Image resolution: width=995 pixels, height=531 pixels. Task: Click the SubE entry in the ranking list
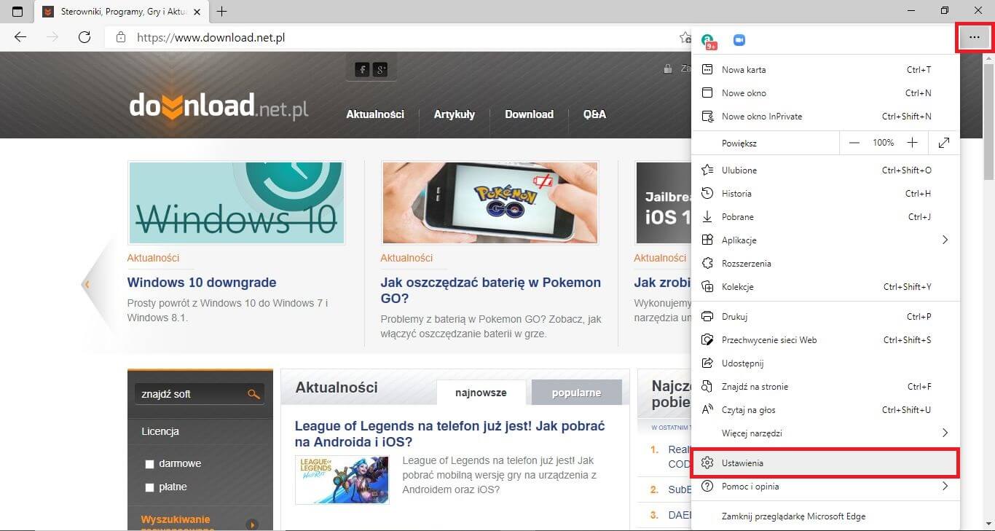click(680, 489)
